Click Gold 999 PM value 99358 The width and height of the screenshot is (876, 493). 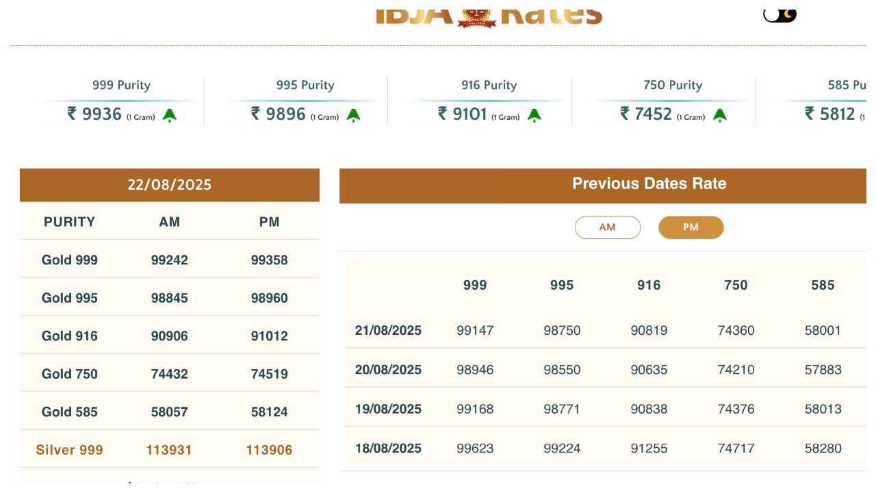270,260
